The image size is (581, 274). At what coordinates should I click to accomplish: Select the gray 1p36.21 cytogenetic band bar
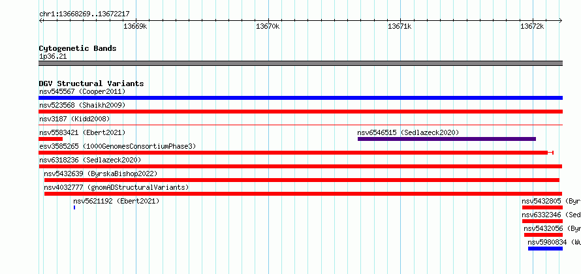click(300, 63)
